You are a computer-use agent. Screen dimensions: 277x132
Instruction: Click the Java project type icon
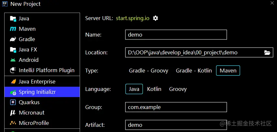coord(13,18)
